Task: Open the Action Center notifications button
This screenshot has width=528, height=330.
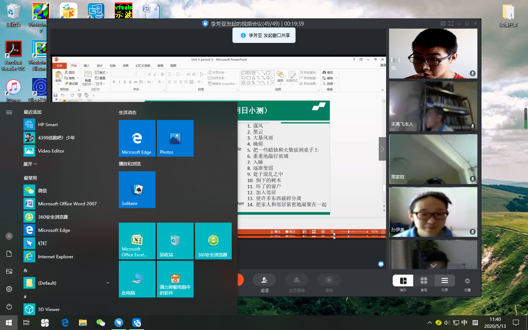Action: click(x=516, y=323)
